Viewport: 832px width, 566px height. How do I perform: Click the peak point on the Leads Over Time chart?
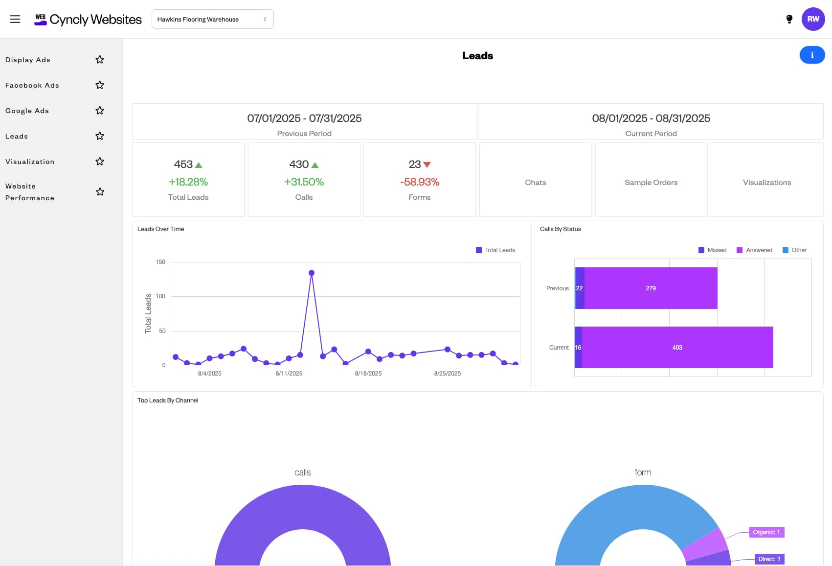pos(312,273)
